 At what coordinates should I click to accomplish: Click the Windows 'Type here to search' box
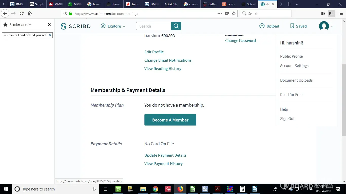pyautogui.click(x=55, y=189)
